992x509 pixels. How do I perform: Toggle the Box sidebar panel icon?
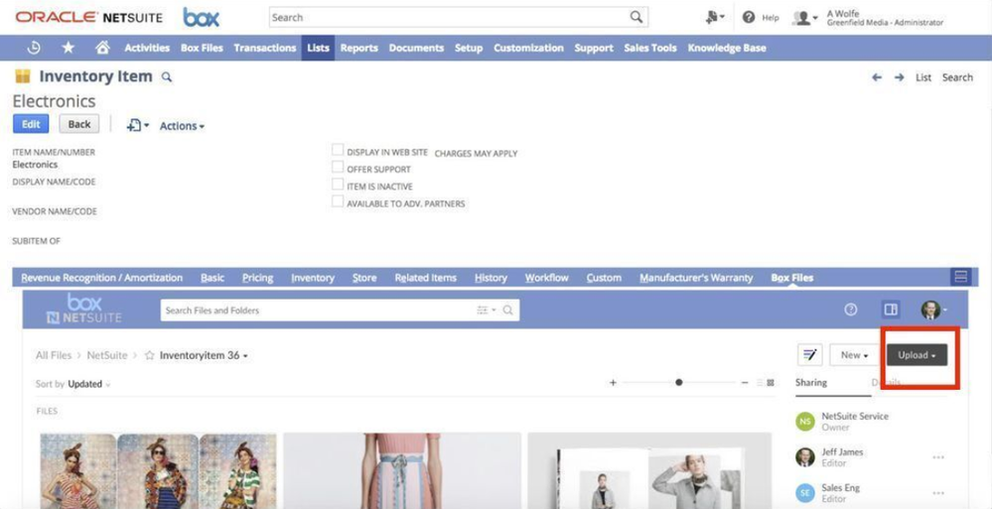tap(891, 310)
